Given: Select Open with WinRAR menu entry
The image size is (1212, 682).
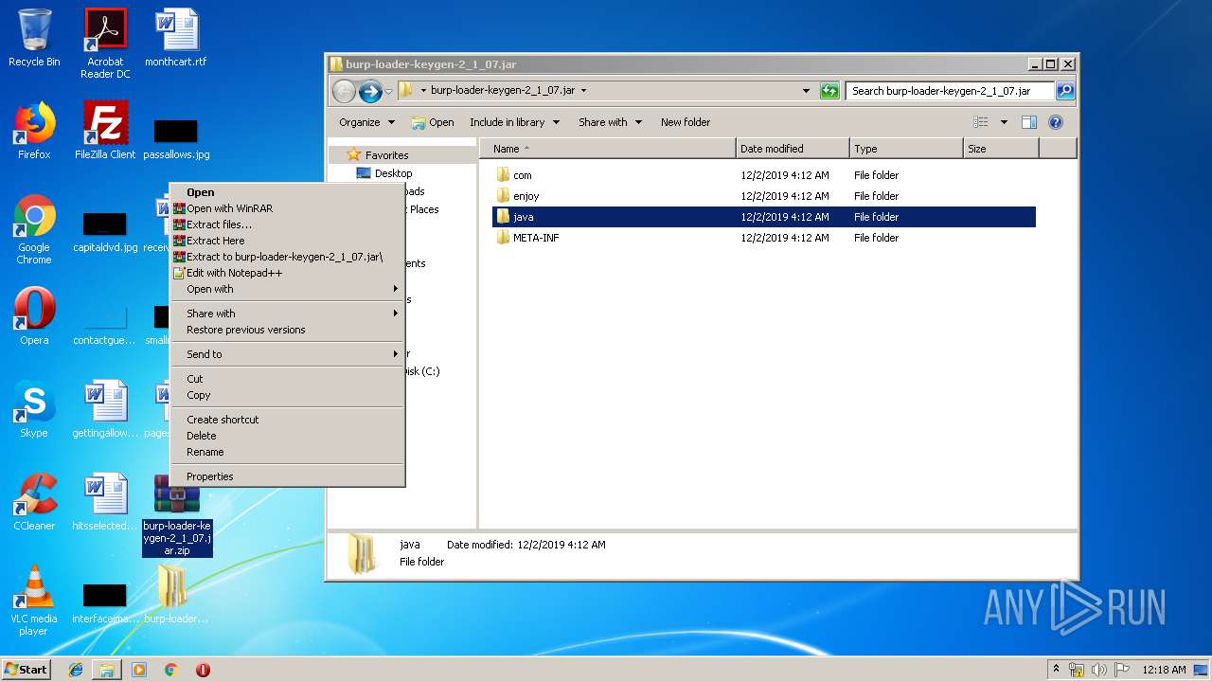Looking at the screenshot, I should (287, 208).
